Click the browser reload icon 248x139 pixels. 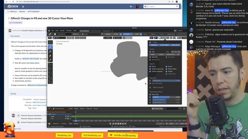13,2
